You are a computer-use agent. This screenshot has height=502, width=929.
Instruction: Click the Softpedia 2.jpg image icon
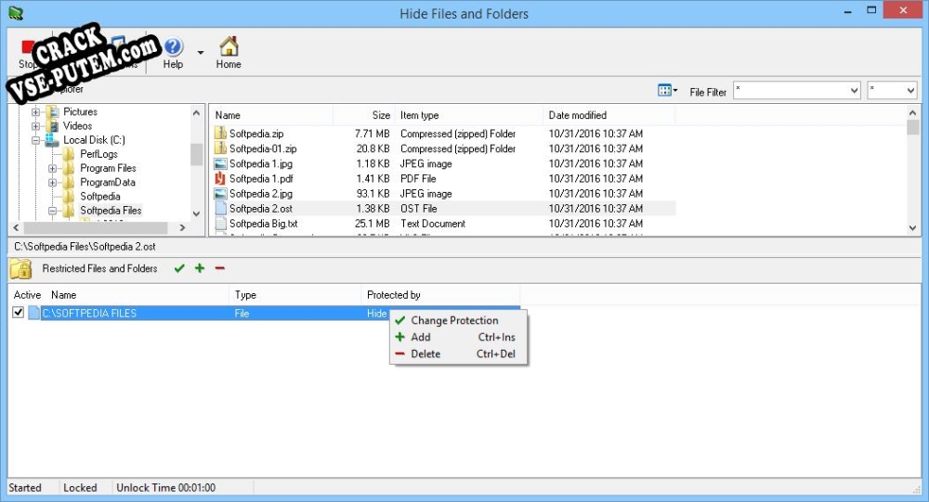220,193
